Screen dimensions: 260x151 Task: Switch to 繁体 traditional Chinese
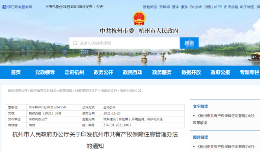185,7
